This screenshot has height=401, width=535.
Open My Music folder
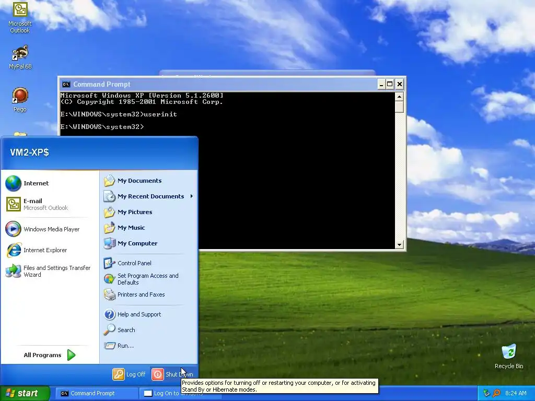click(149, 228)
